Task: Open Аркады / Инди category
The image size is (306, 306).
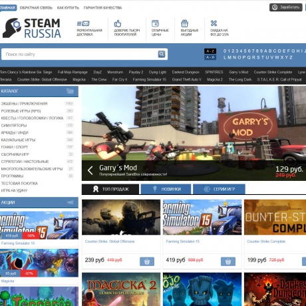Action: pyautogui.click(x=15, y=132)
